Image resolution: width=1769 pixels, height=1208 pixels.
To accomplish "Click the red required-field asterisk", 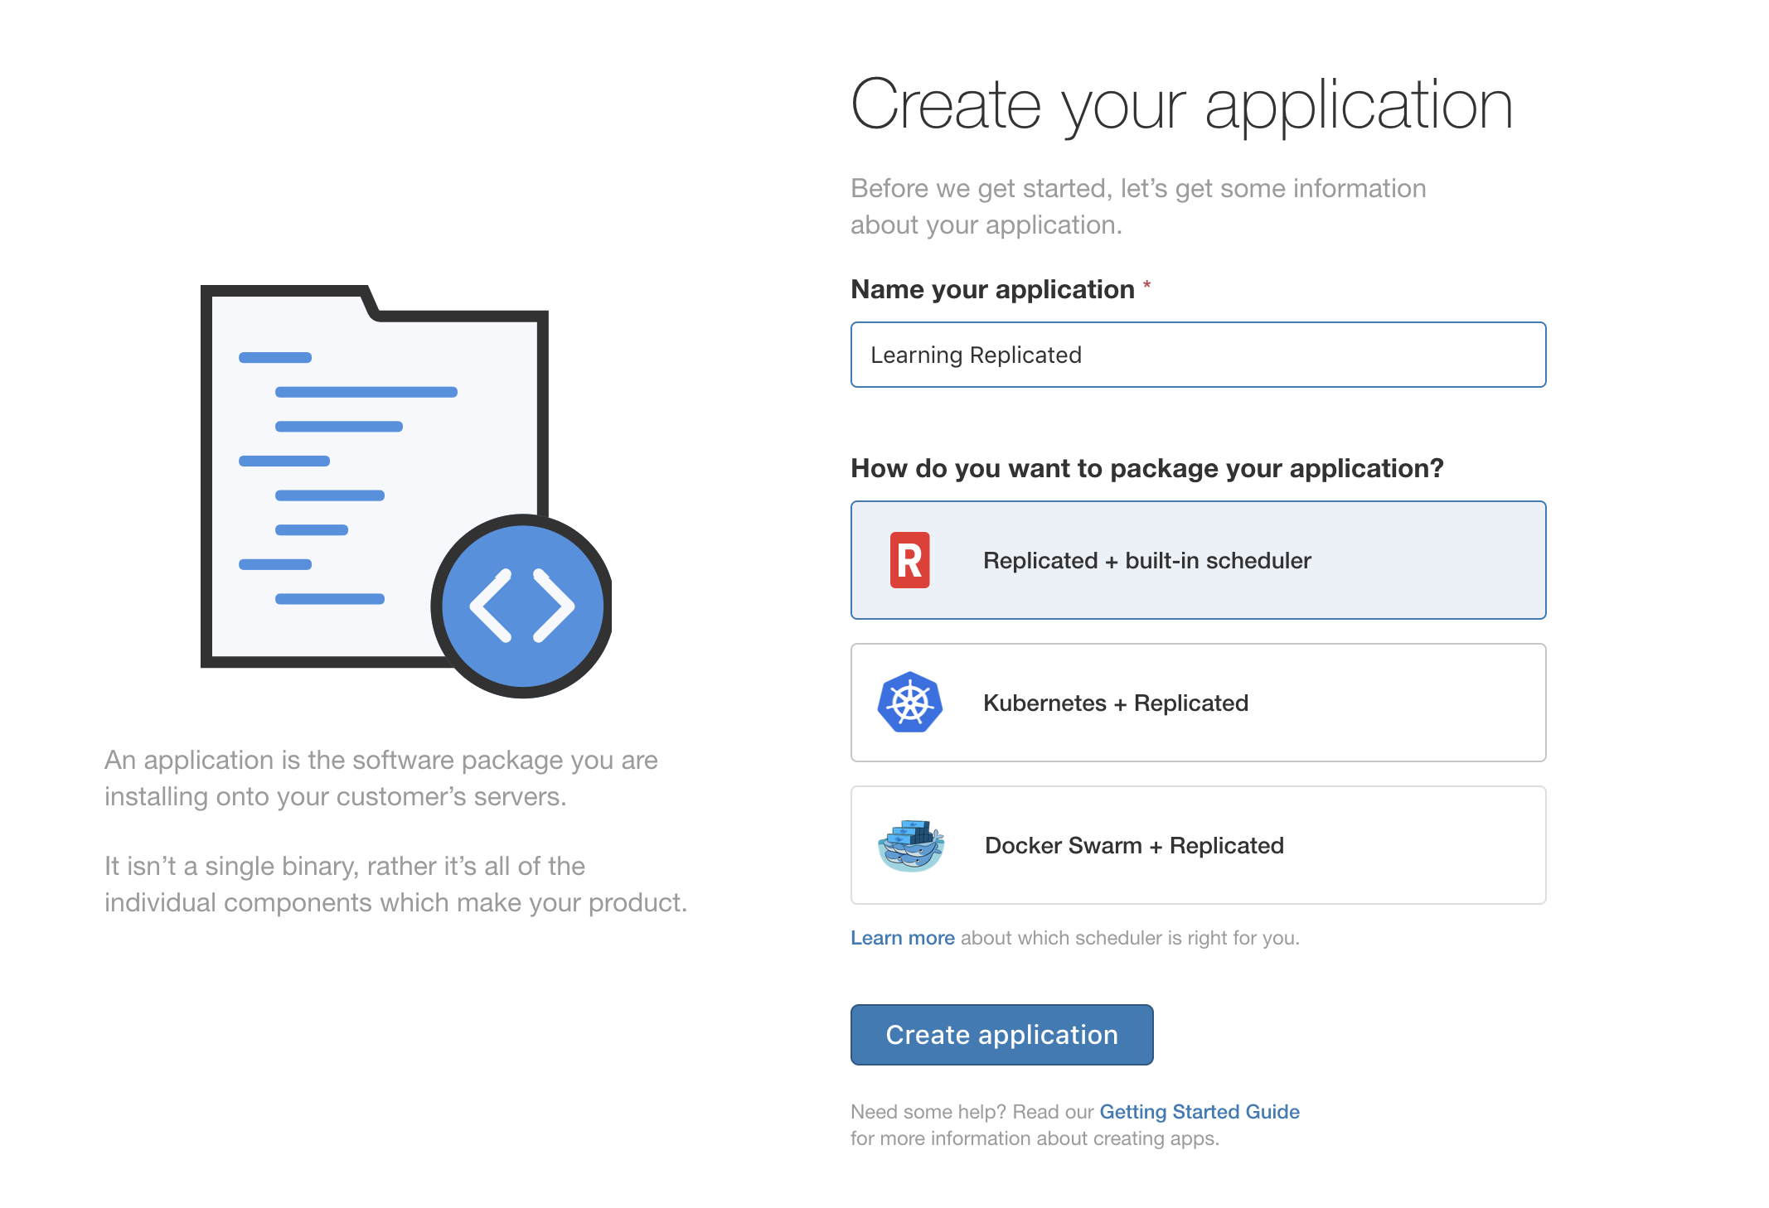I will (x=1147, y=286).
